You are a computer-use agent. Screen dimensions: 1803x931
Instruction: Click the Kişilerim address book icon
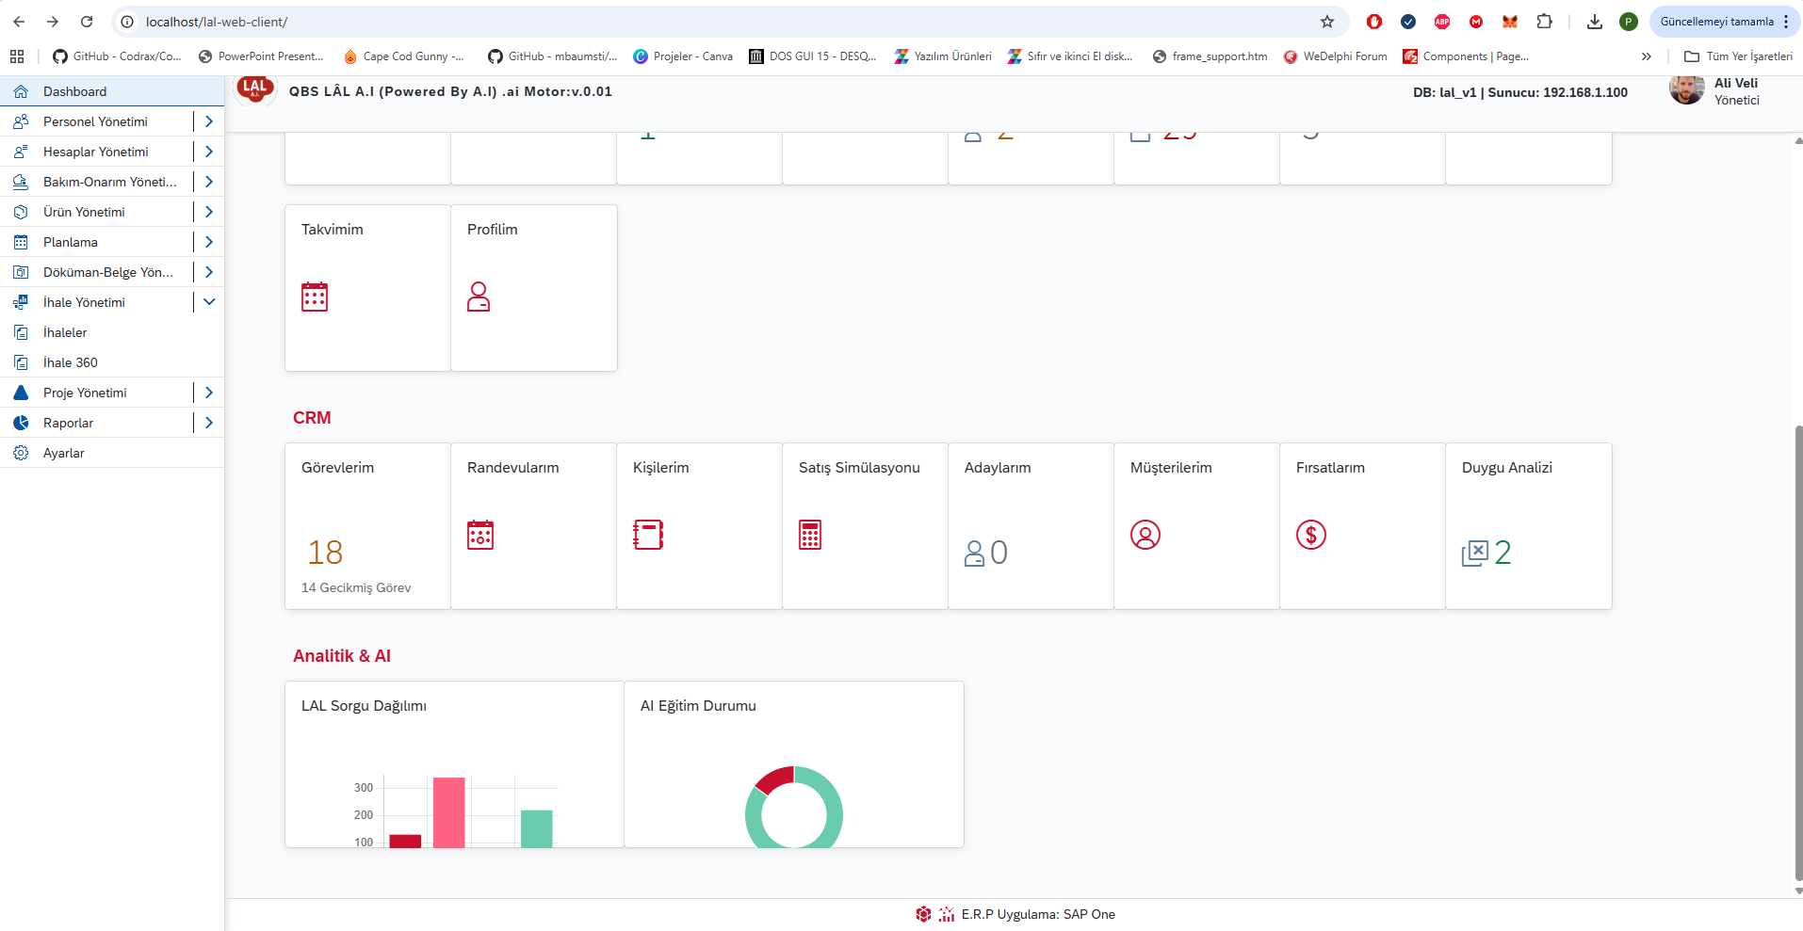pyautogui.click(x=648, y=535)
